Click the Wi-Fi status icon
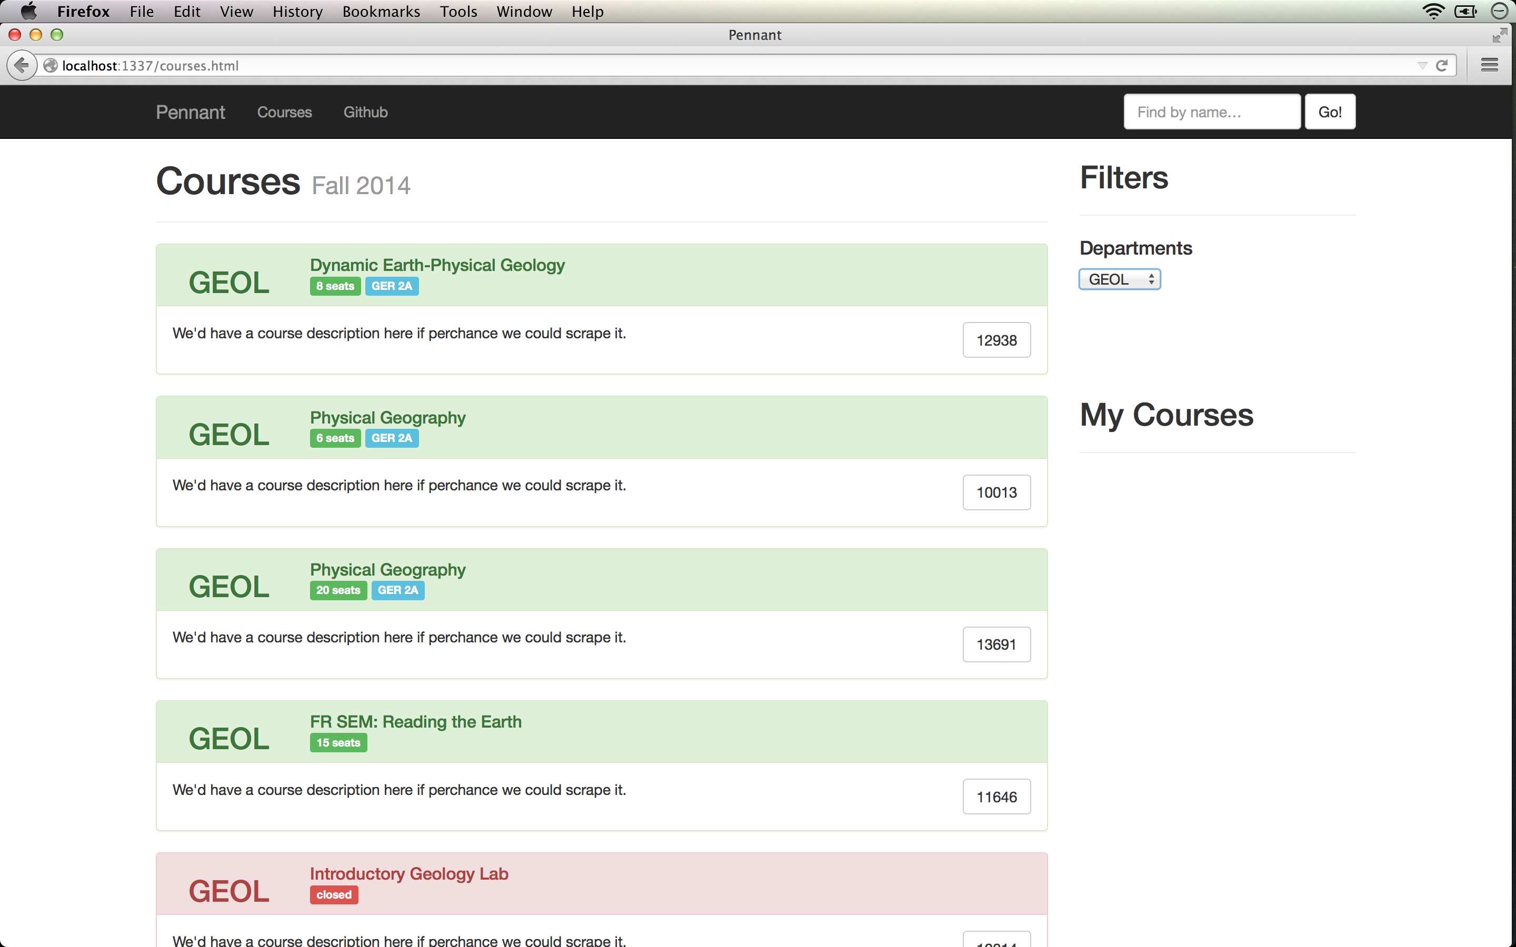Image resolution: width=1516 pixels, height=947 pixels. [x=1433, y=11]
